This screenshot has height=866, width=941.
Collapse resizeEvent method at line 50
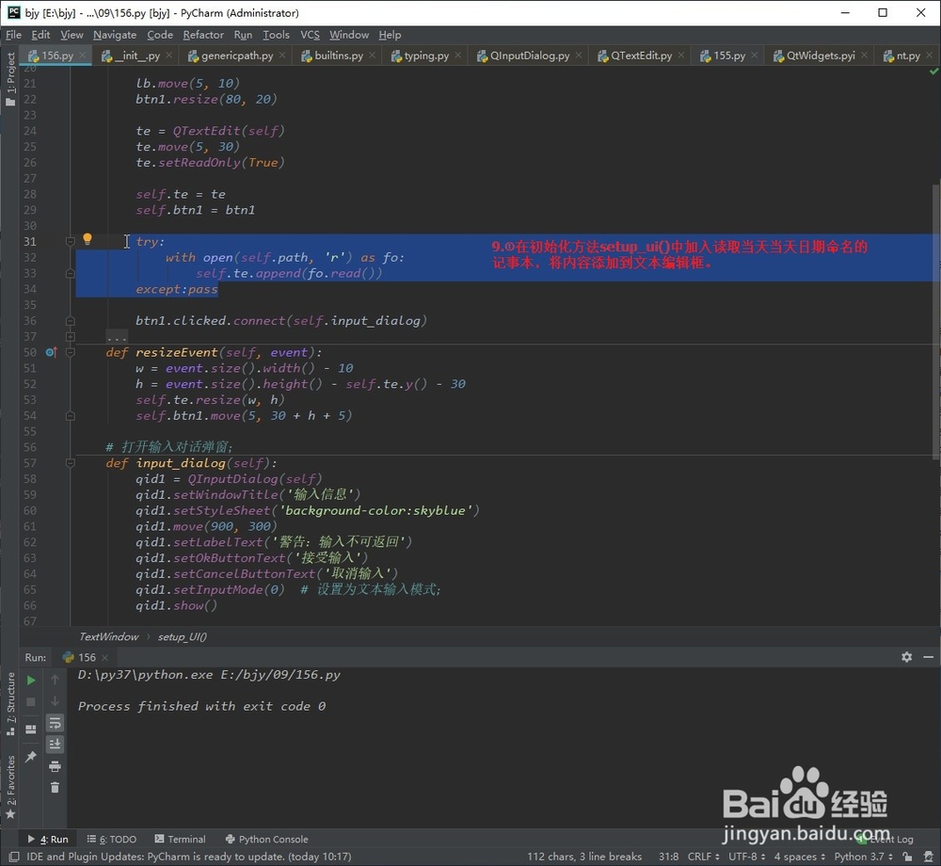tap(70, 352)
